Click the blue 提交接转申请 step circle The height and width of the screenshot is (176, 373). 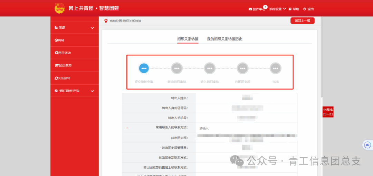point(144,68)
